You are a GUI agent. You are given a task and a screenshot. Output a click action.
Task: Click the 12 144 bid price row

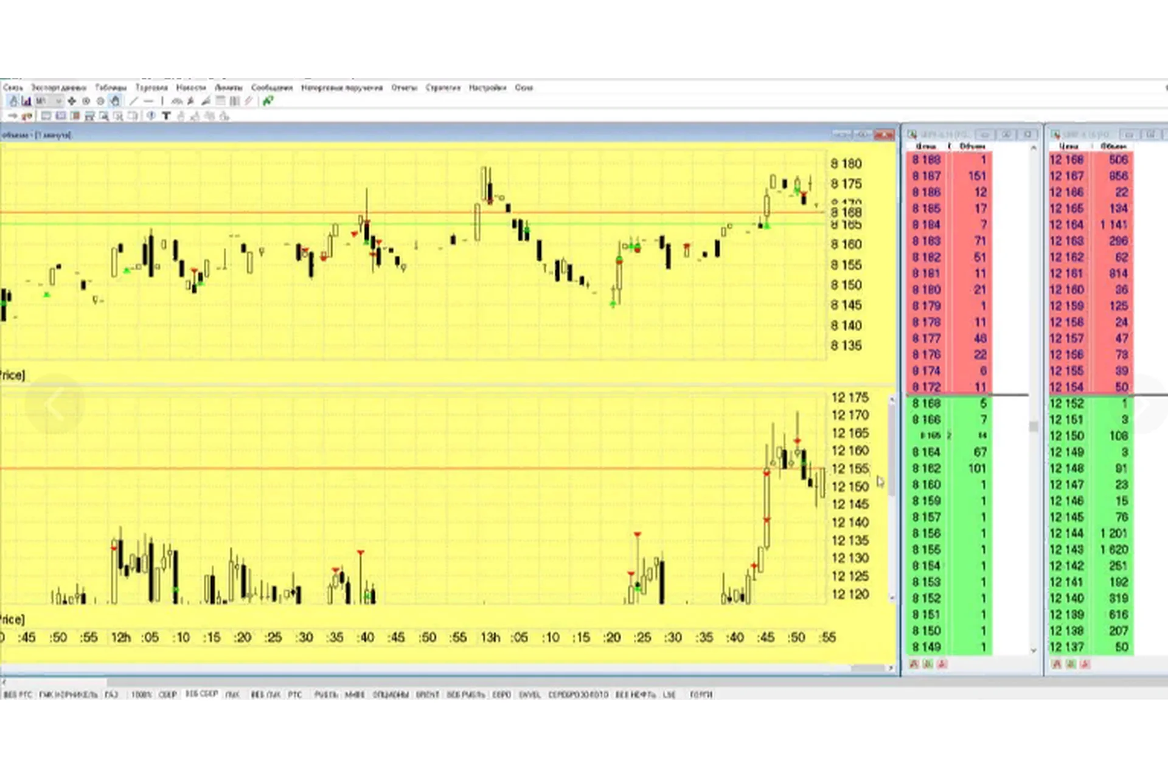click(x=1066, y=534)
